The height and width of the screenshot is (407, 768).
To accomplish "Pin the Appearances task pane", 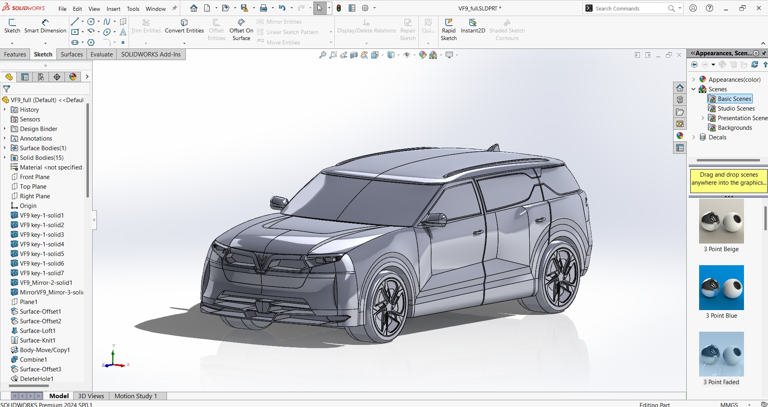I will click(764, 53).
